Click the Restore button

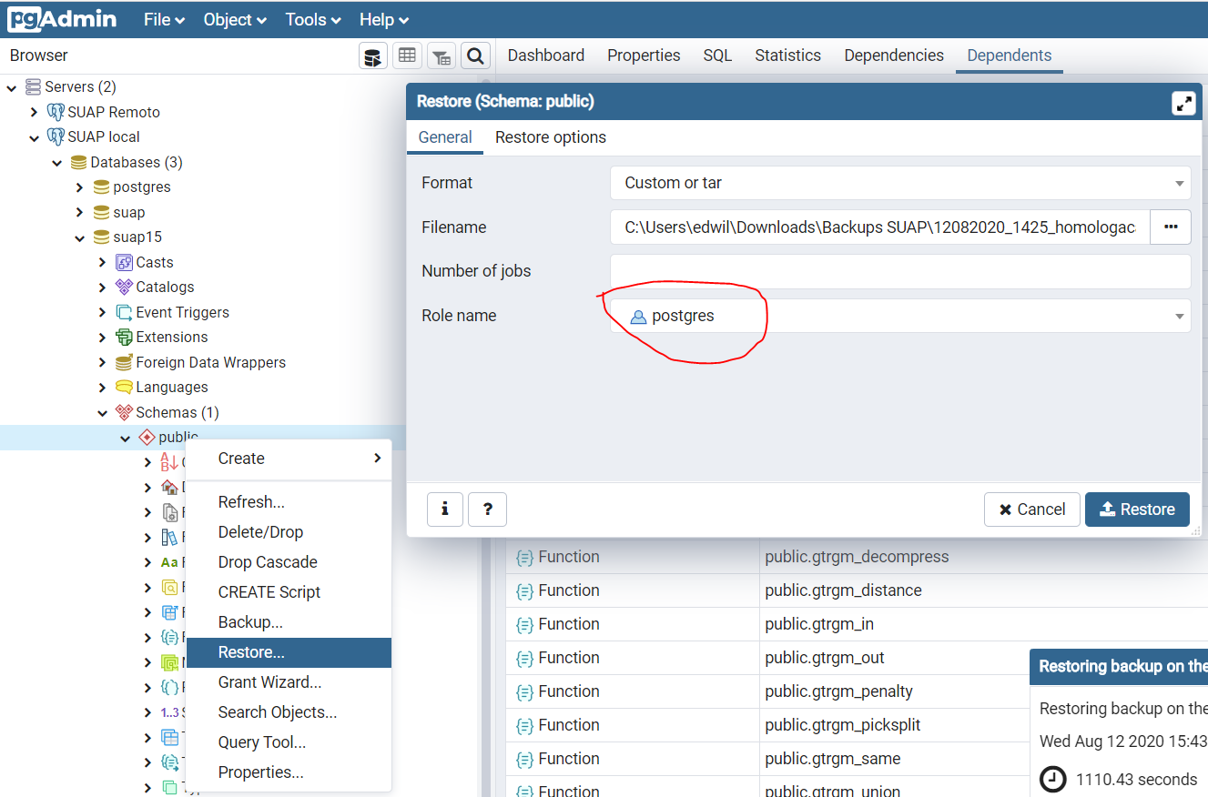[1137, 509]
